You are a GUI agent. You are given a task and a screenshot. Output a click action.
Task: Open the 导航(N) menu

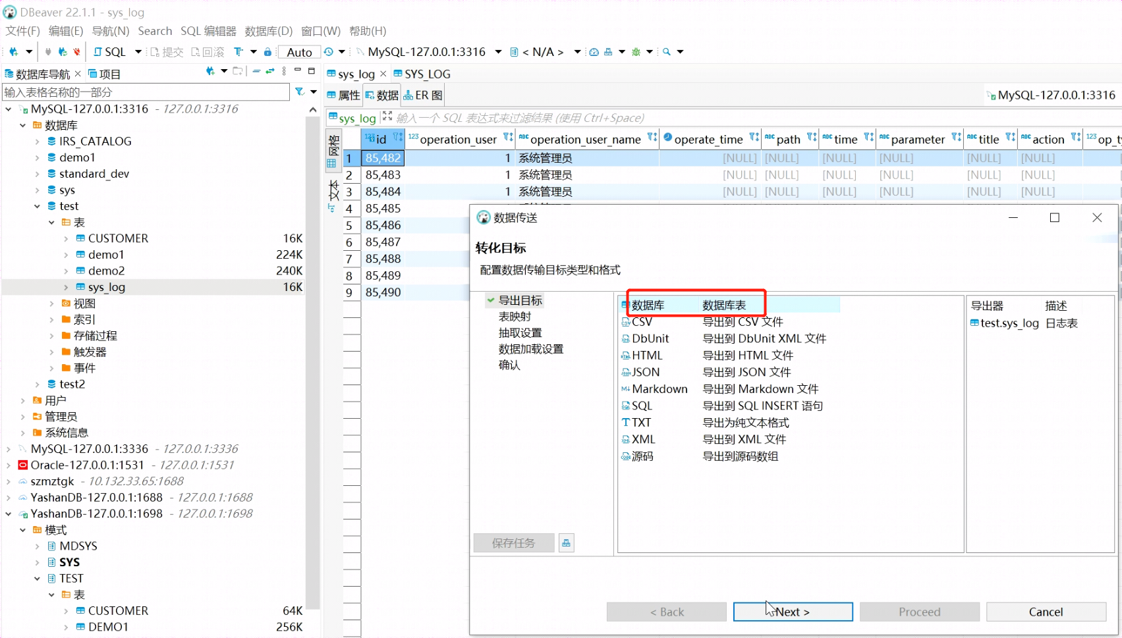pos(111,31)
